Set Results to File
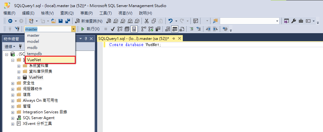This screenshot has height=132, width=323. tap(182, 29)
